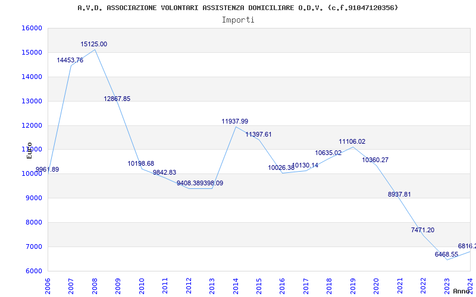This screenshot has height=297, width=476.
Task: Click the 13000 y-axis label
Action: 32,101
